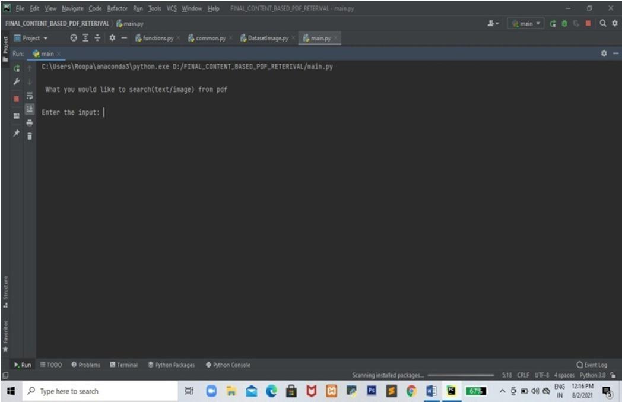The width and height of the screenshot is (622, 402).
Task: Open Photoshop from the taskbar
Action: pyautogui.click(x=372, y=391)
